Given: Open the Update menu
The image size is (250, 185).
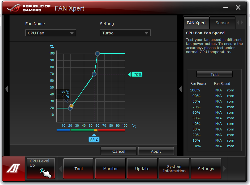Looking at the screenshot, I should coord(142,169).
